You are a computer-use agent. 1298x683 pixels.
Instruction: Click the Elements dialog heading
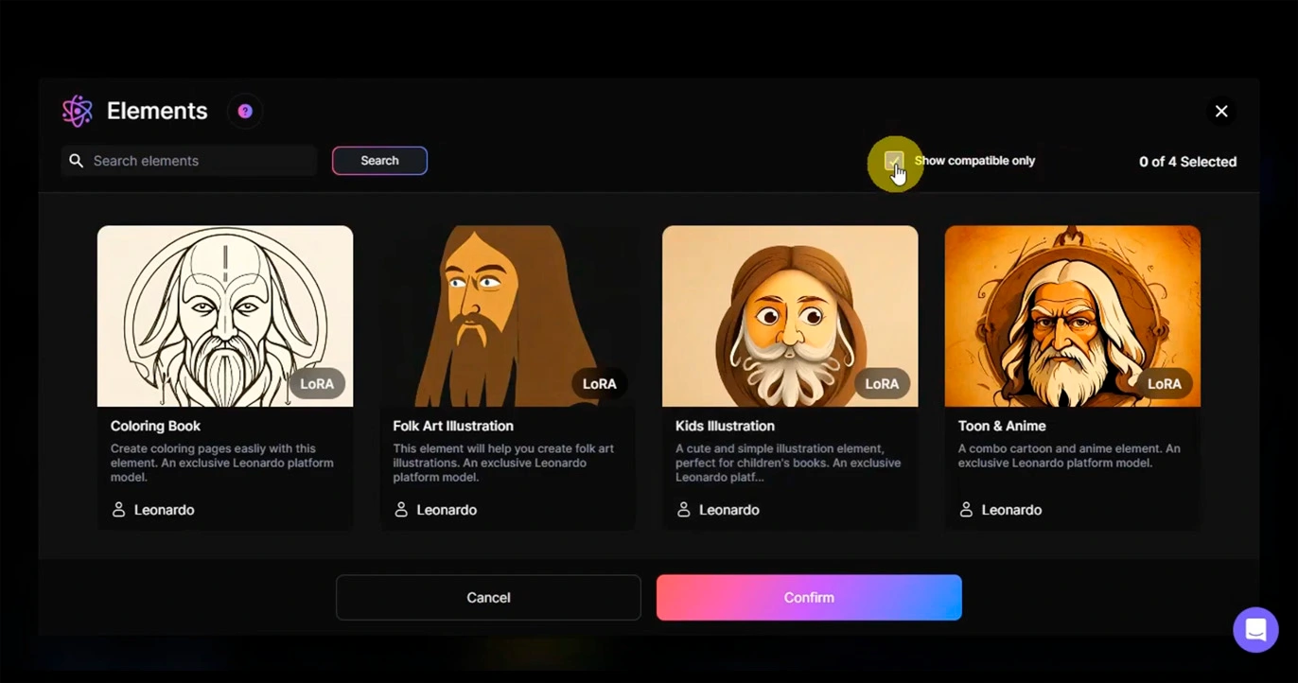click(157, 111)
